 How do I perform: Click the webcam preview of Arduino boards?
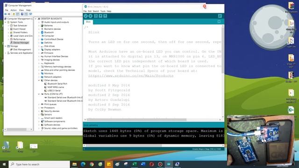261,140
